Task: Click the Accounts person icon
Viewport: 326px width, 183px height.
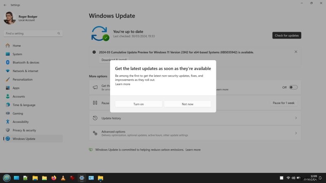Action: 8,96
